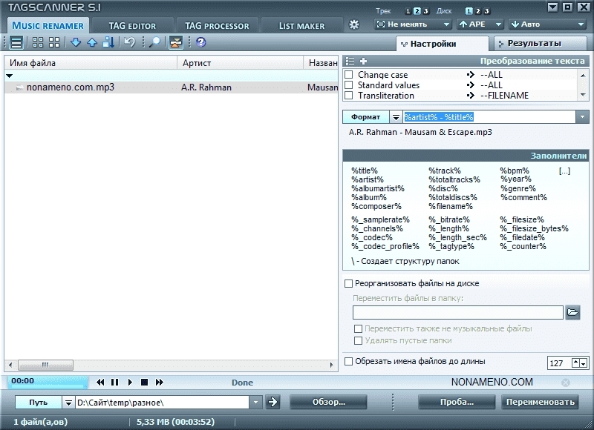Add new text transformation with plus icon
The image size is (594, 430).
(x=363, y=61)
